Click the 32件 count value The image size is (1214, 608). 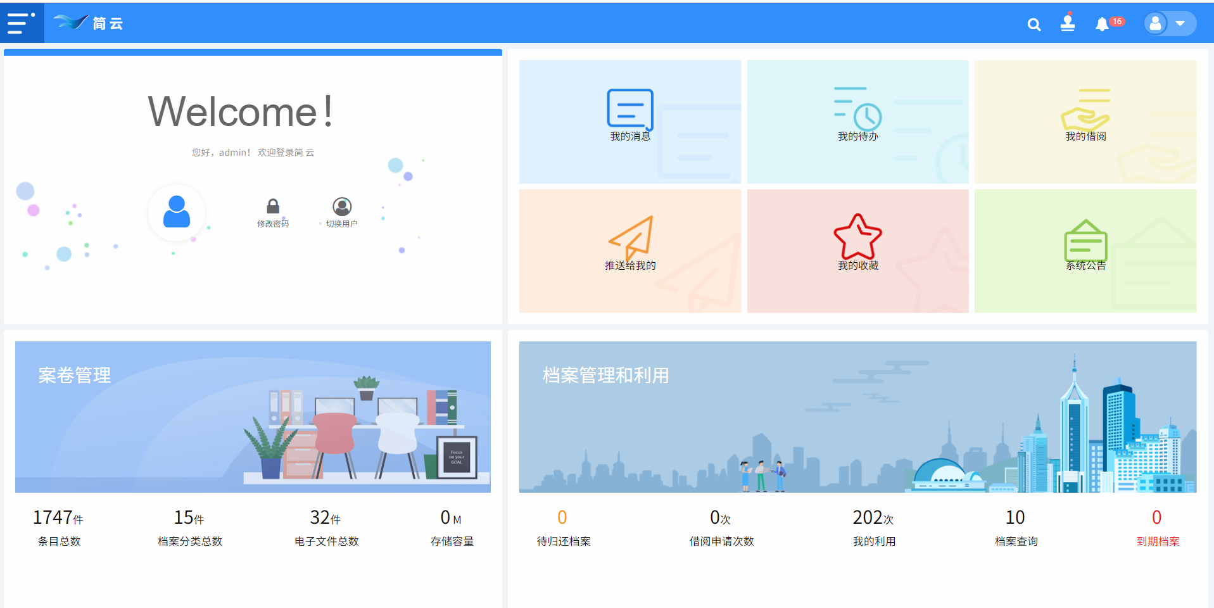[326, 517]
